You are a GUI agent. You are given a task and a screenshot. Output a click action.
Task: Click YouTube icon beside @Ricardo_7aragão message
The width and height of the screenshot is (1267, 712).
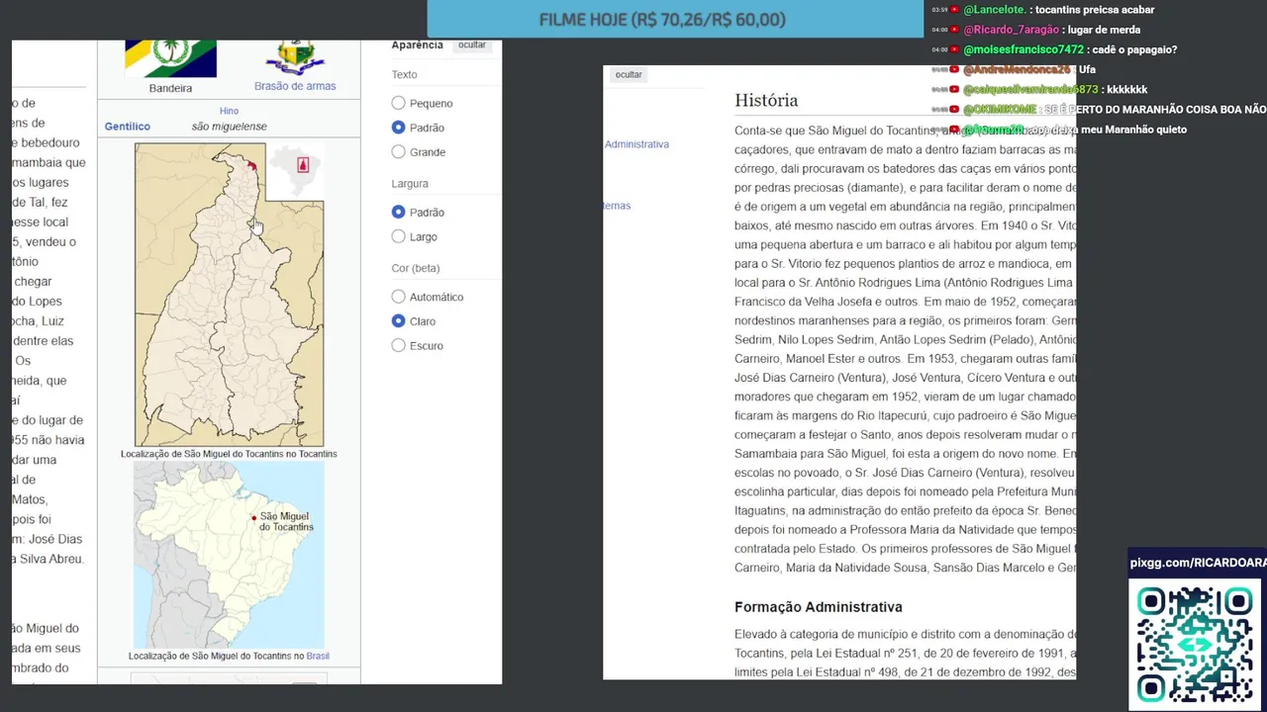(954, 30)
